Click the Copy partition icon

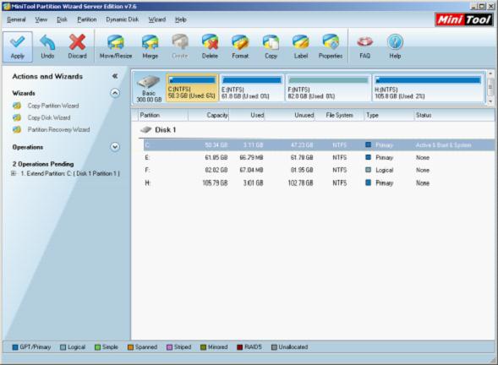271,42
